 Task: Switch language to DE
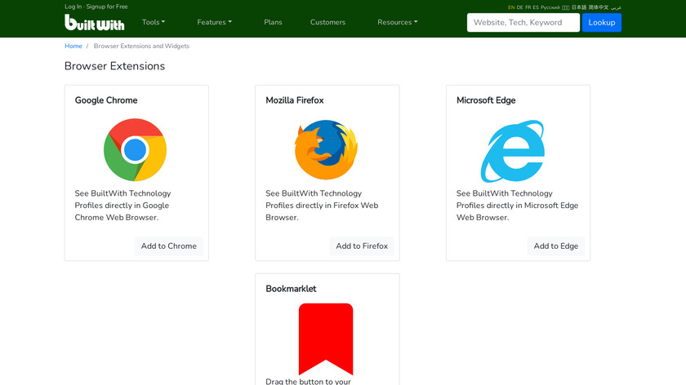click(x=520, y=7)
